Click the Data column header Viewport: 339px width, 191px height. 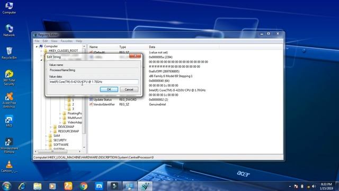(x=183, y=47)
